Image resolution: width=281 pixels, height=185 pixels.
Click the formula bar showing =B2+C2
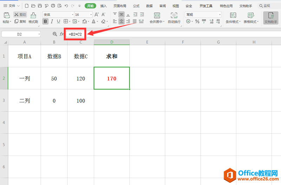76,34
